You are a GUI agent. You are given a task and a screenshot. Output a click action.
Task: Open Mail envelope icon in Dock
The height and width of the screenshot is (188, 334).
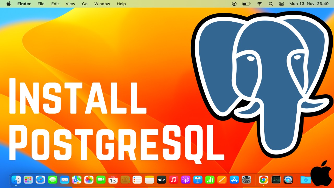pos(64,180)
